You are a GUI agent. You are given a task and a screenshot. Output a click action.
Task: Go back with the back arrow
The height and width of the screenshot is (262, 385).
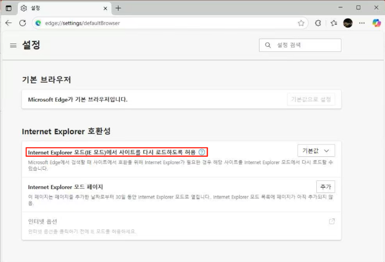[8, 23]
